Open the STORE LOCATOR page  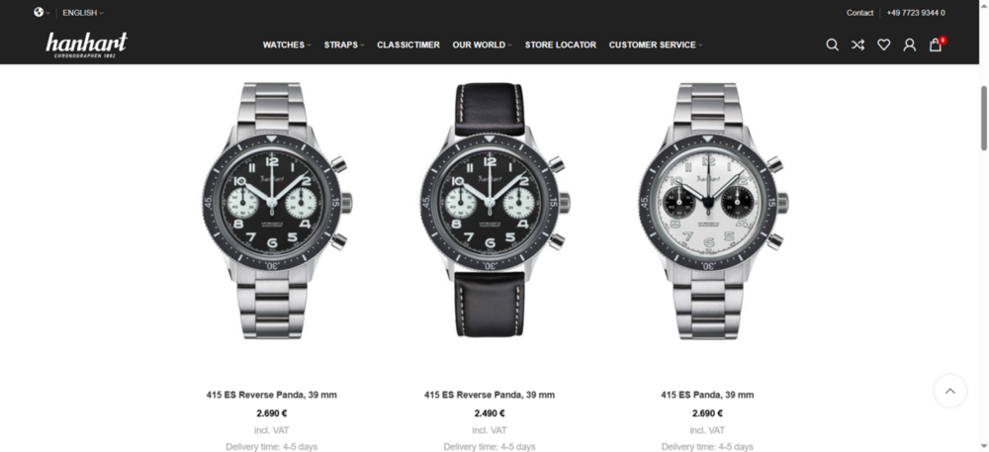point(560,45)
